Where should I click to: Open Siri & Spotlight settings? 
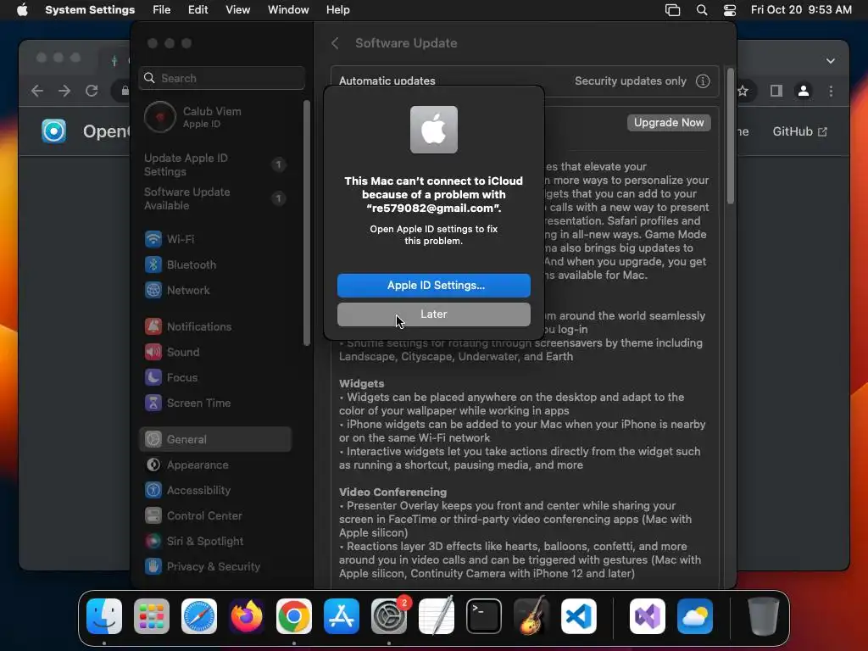coord(214,542)
